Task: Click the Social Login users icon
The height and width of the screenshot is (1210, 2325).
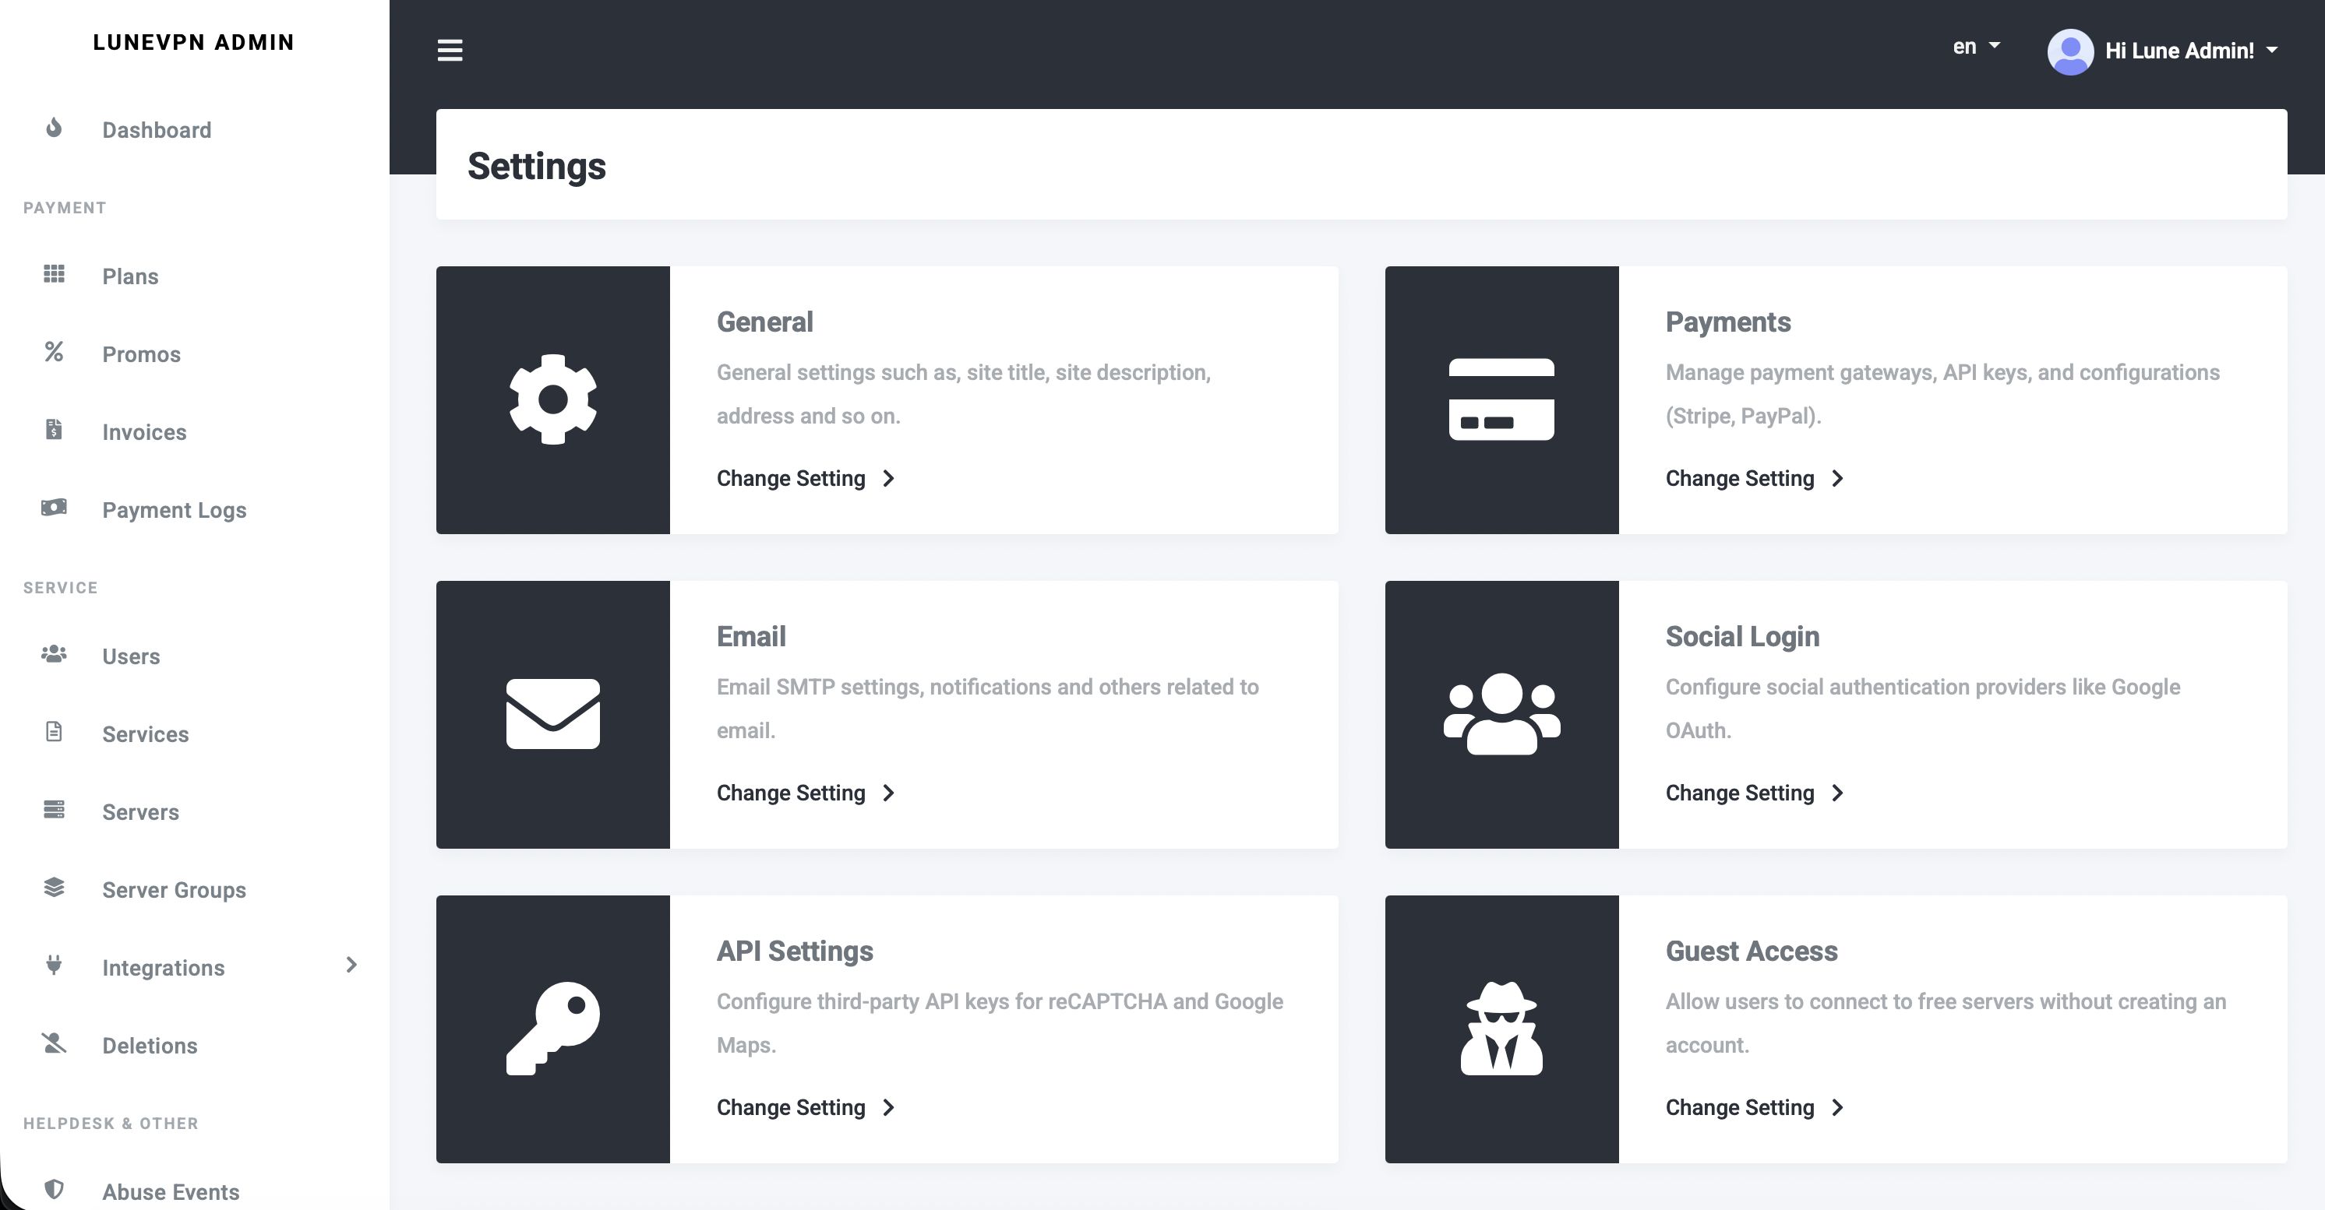Action: (x=1501, y=714)
